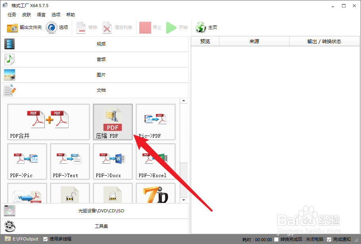The image size is (361, 244).
Task: Disable the 完成通知 completion notification
Action: point(329,239)
